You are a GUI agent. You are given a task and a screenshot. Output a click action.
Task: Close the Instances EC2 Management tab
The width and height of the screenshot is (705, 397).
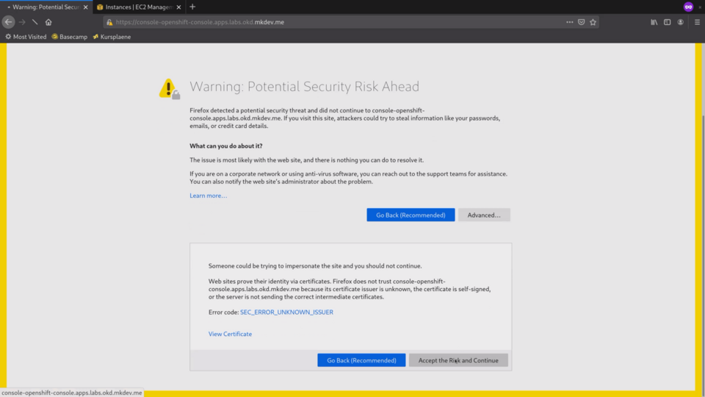click(178, 7)
